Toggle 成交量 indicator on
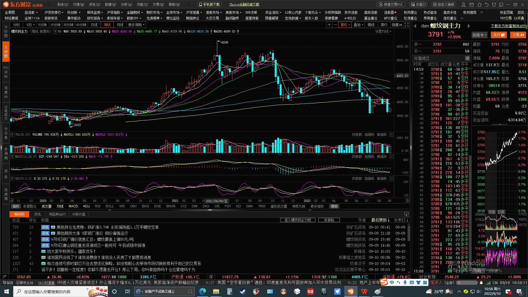This screenshot has width=528, height=297. tap(46, 206)
